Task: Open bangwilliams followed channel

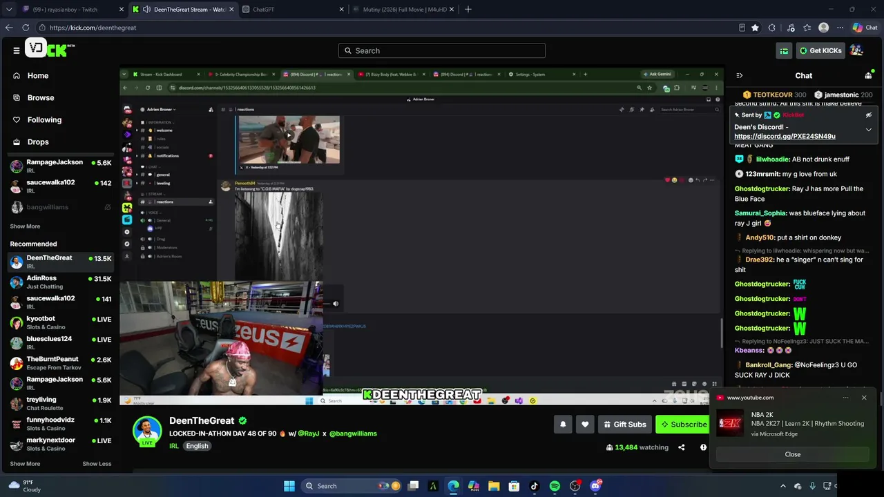Action: (61, 207)
